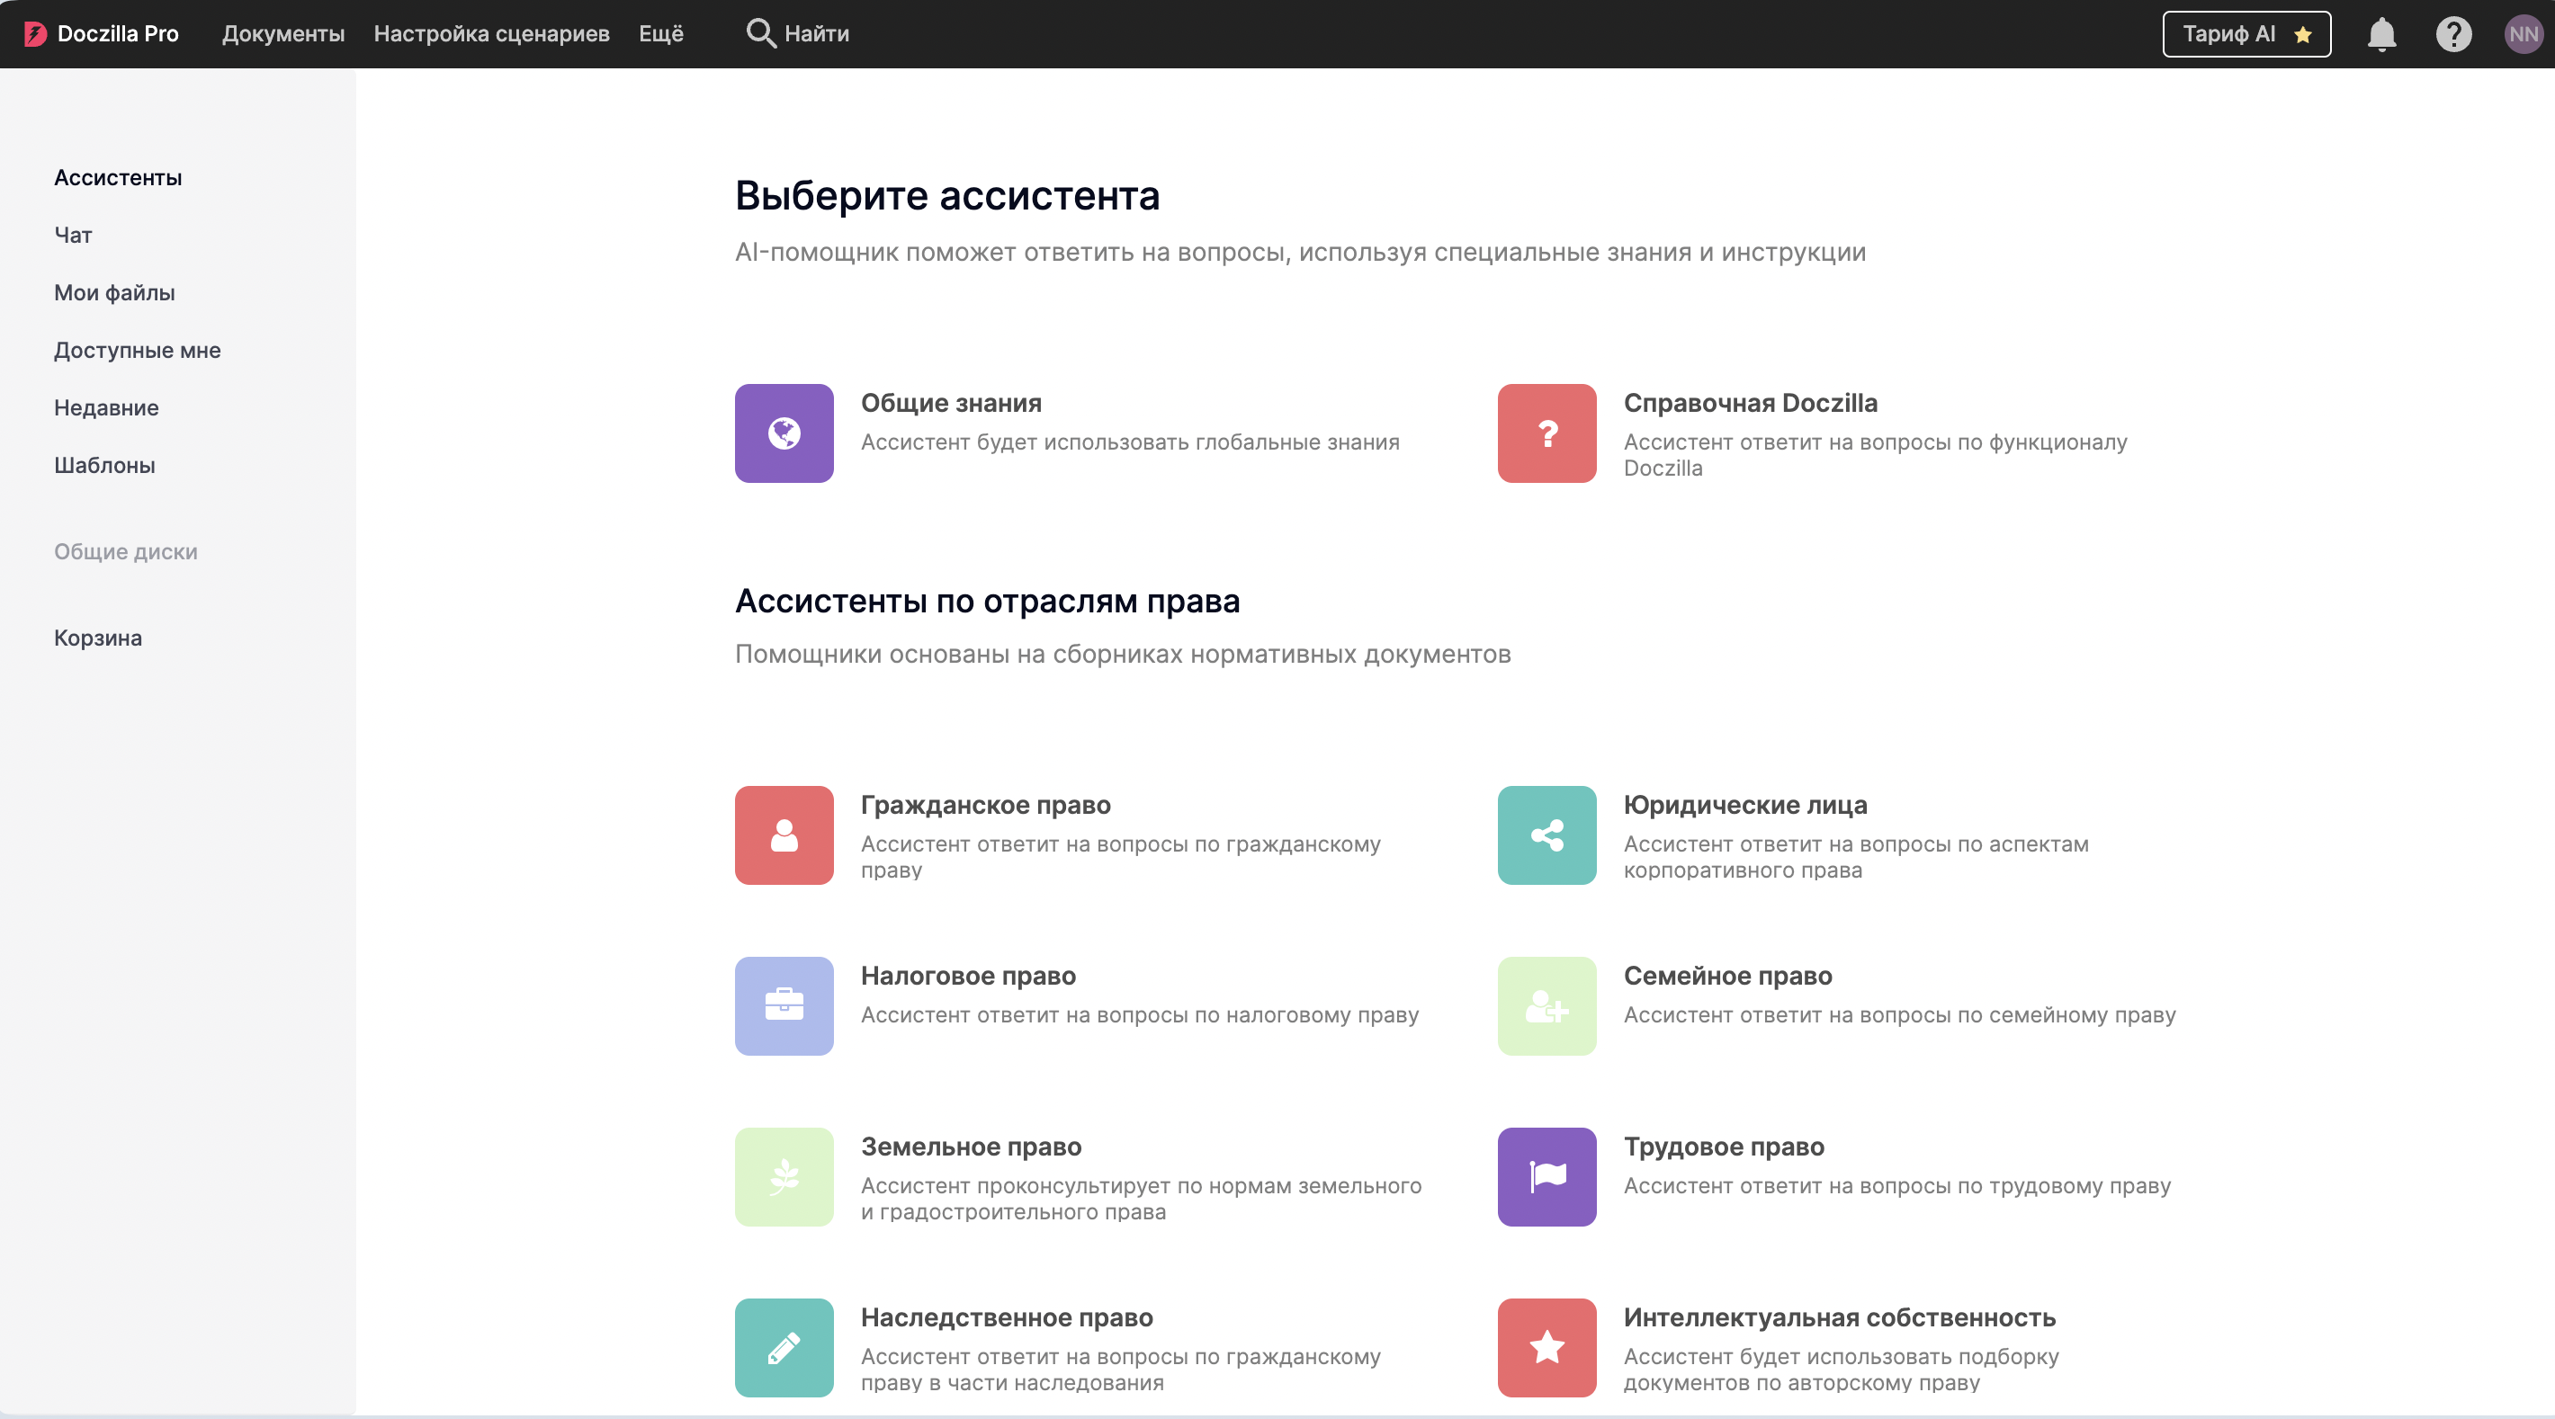Screen dimensions: 2555x1419
Task: Open the Ещё menu
Action: (660, 33)
